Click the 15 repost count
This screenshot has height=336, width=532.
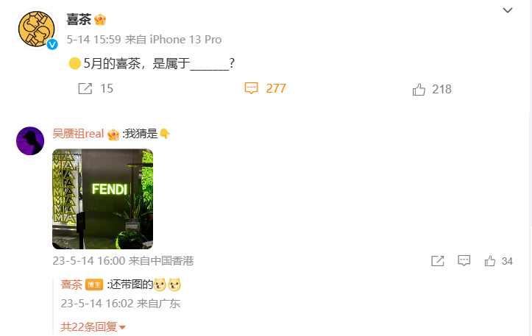107,88
